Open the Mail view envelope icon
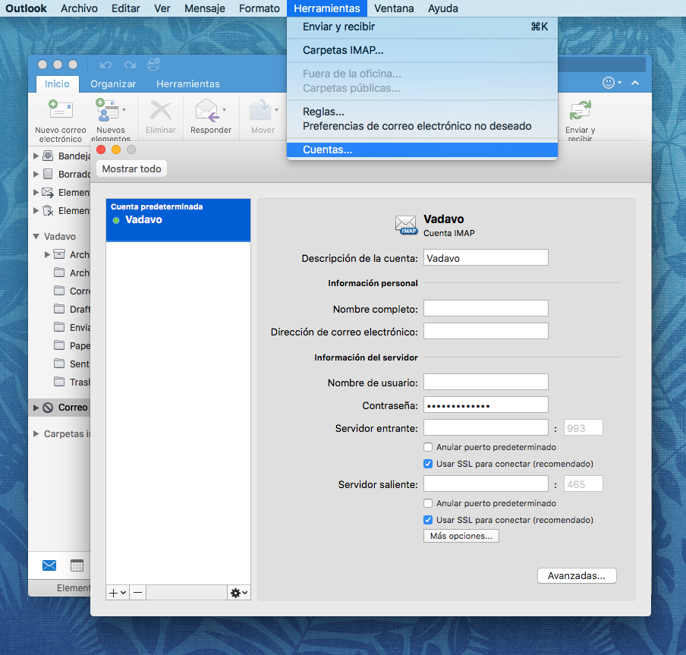This screenshot has width=686, height=655. coord(49,565)
